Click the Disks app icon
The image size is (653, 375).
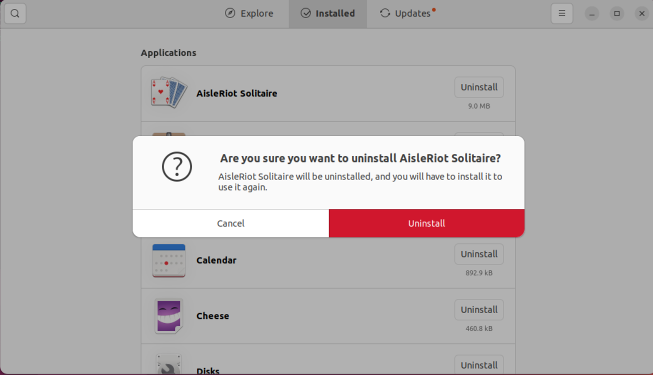[x=169, y=364]
